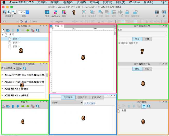Enable the first intersected selection mode
The image size is (169, 136).
tap(4, 12)
